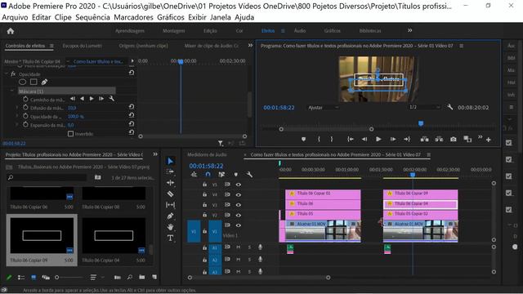Mute audio track A1

(238, 247)
